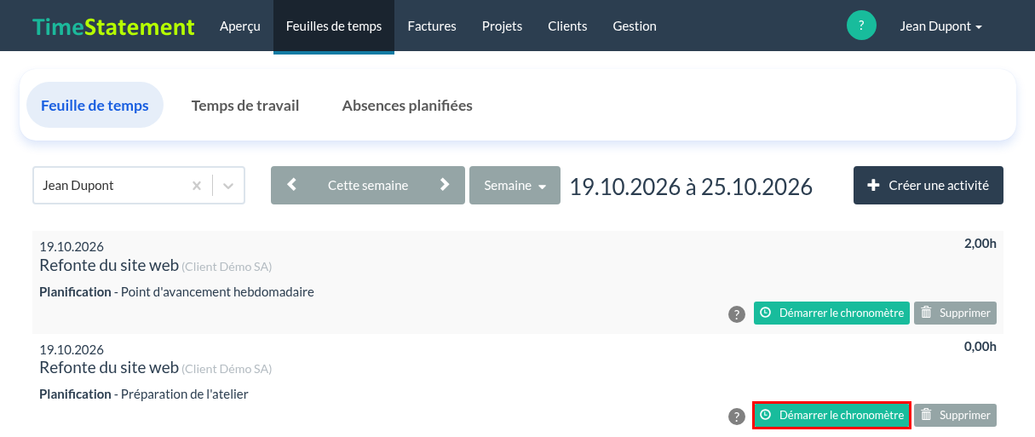Start timer for Préparation de l'atelier
Screen dimensions: 1035x437
tap(831, 415)
